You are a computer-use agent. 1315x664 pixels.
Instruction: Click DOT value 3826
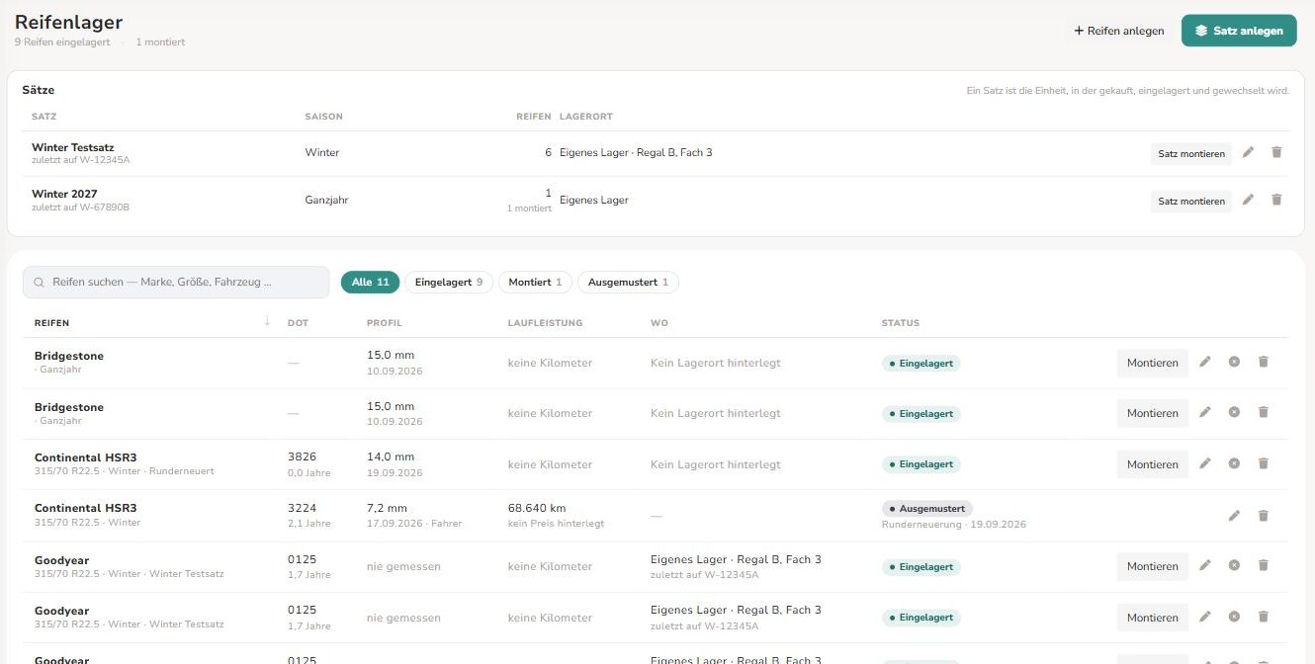[x=302, y=456]
